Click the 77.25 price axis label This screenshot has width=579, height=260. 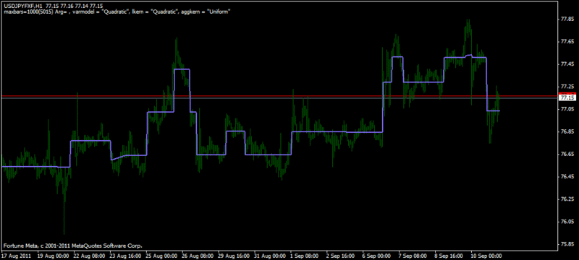[x=567, y=87]
